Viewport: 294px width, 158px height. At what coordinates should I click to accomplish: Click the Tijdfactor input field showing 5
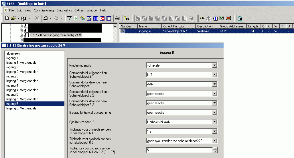[179, 150]
